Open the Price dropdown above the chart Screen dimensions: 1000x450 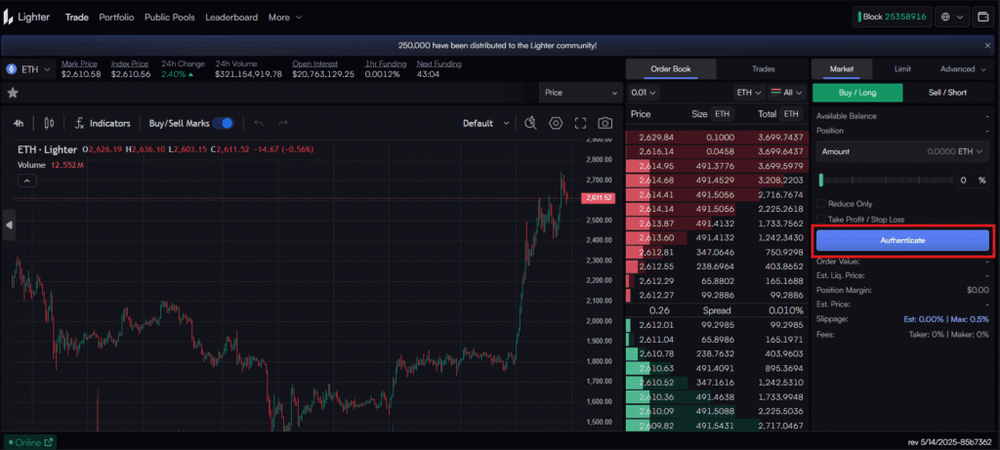click(x=580, y=93)
